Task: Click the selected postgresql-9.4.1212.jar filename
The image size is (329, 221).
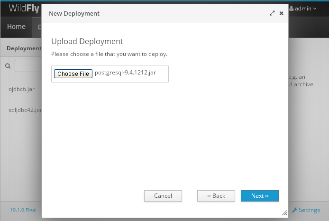Action: tap(125, 73)
